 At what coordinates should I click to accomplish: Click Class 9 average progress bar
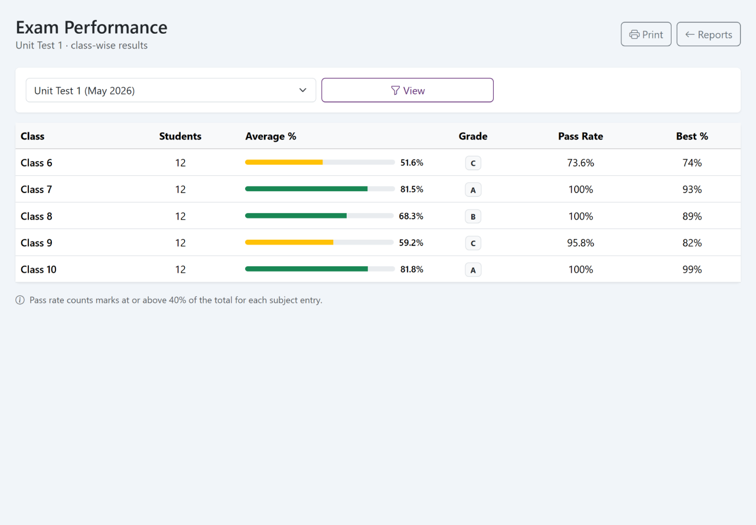(319, 242)
